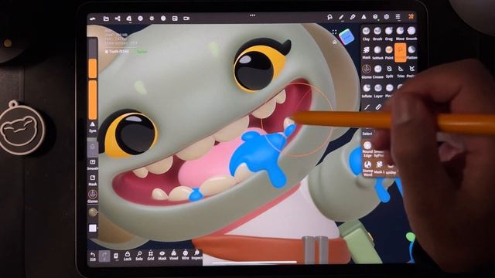Select the Paint tool
This screenshot has width=495, height=278.
389,53
